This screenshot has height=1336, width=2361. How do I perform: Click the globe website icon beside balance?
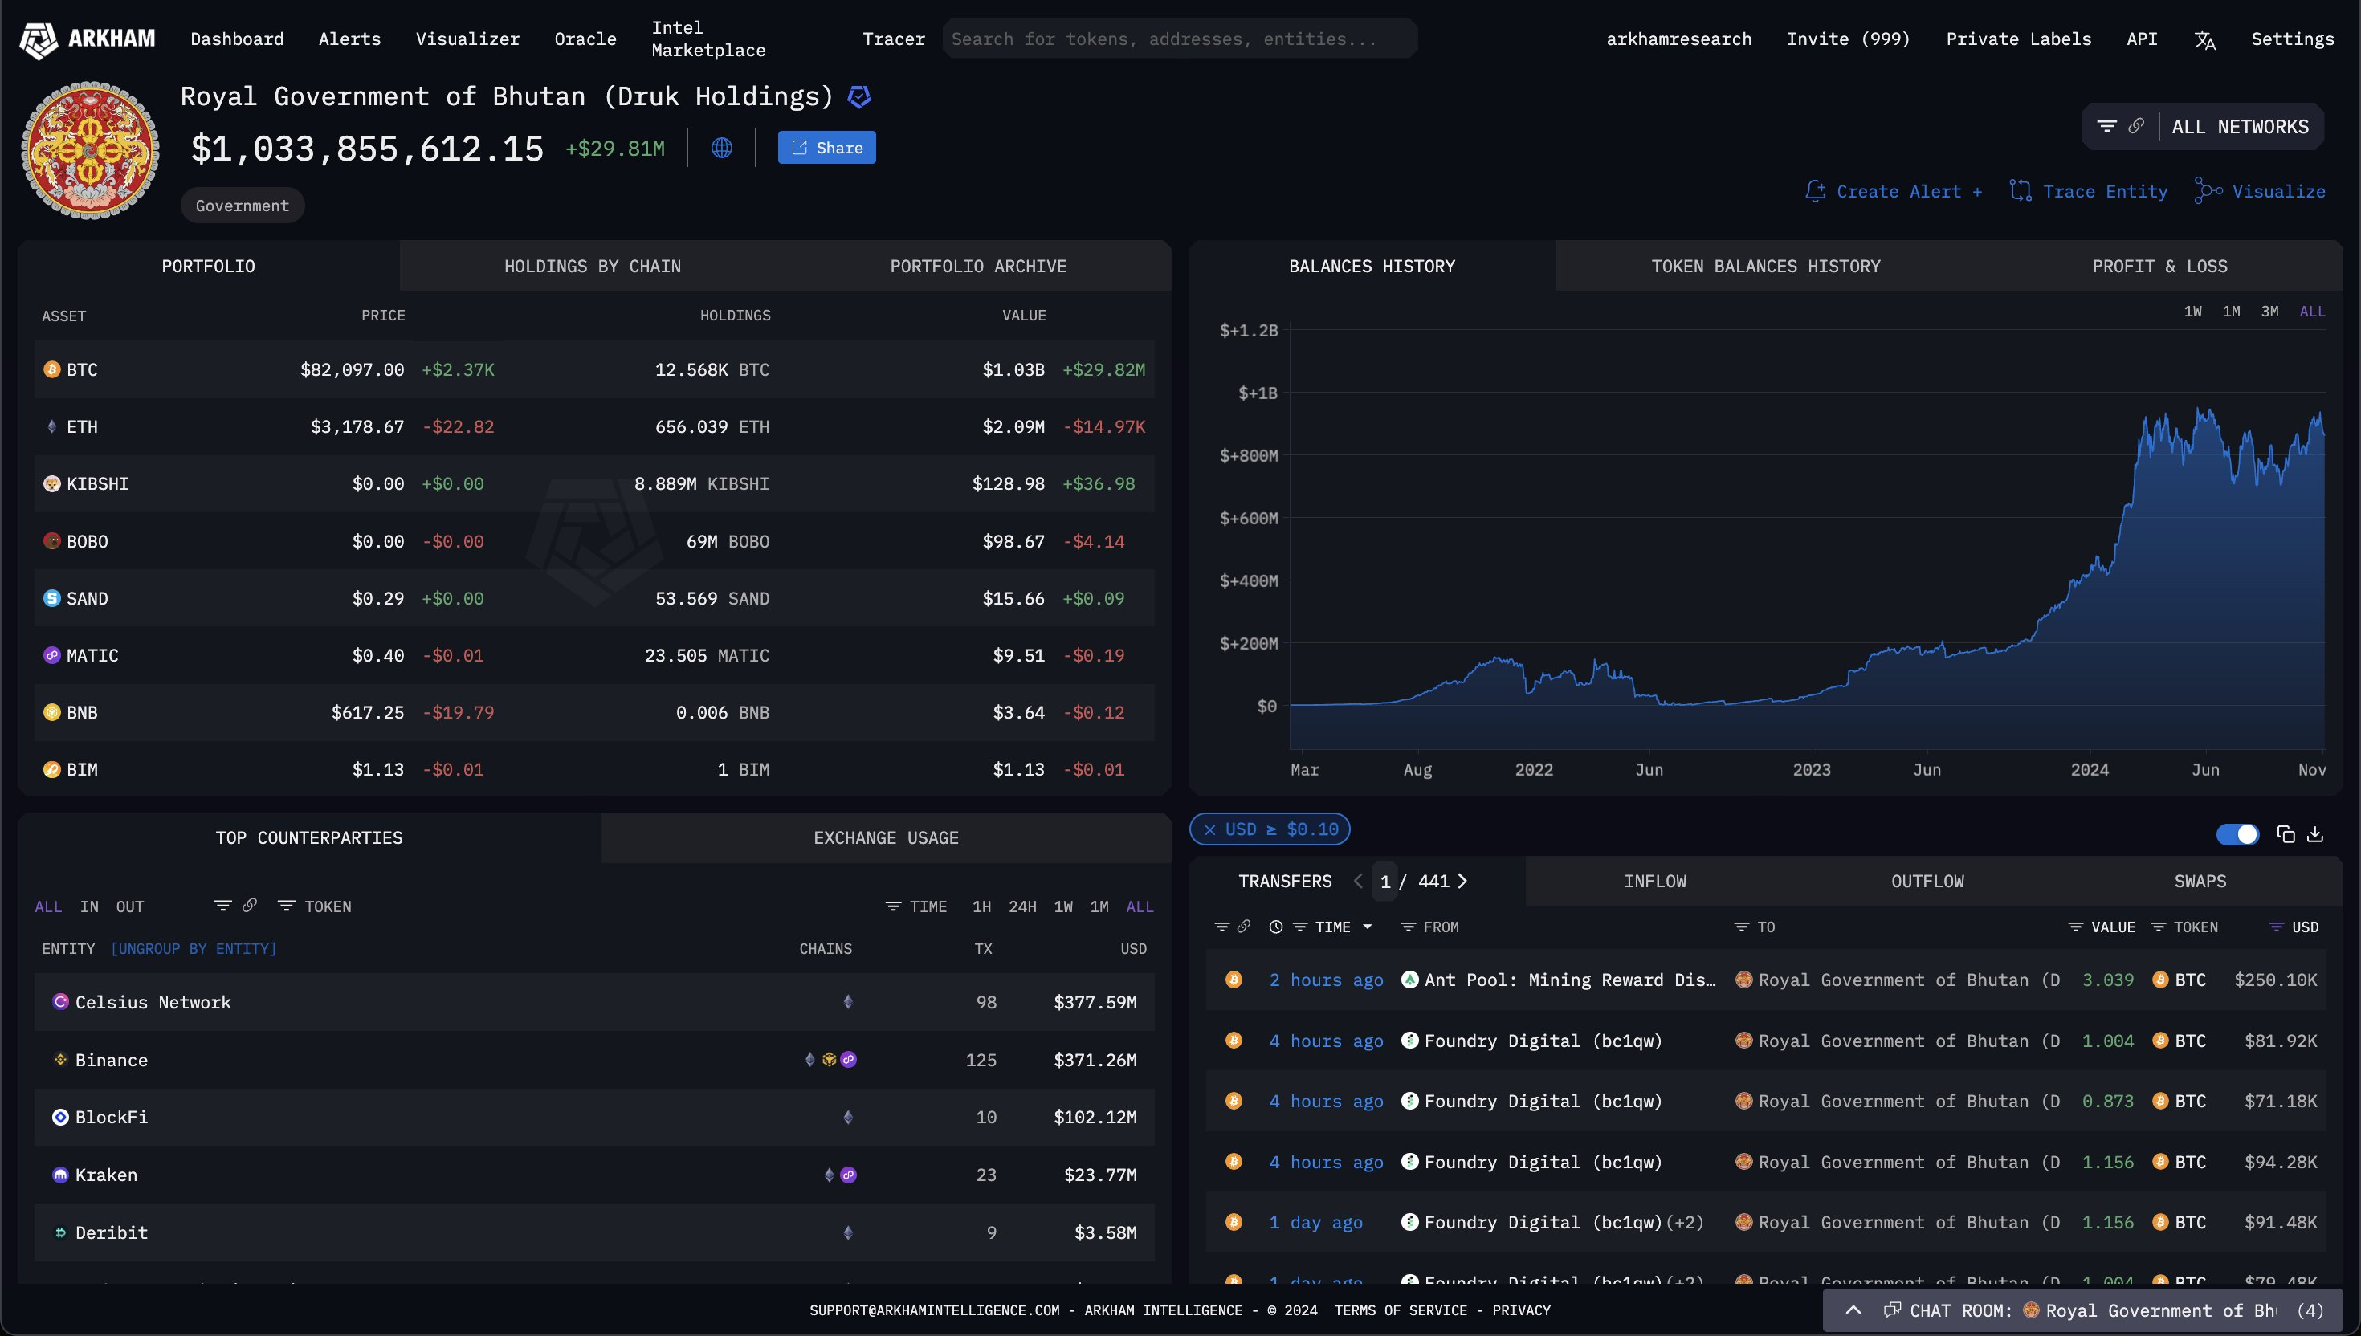pyautogui.click(x=721, y=148)
